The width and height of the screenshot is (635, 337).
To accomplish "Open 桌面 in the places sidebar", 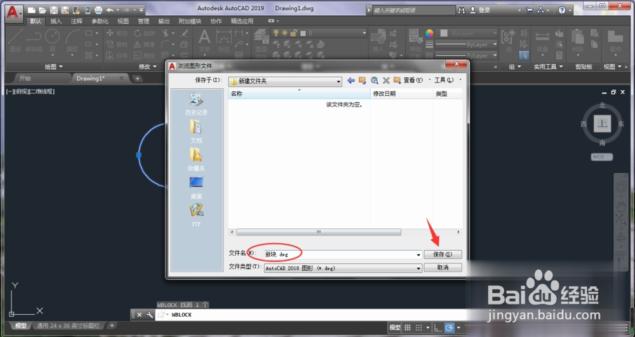I will pos(196,187).
